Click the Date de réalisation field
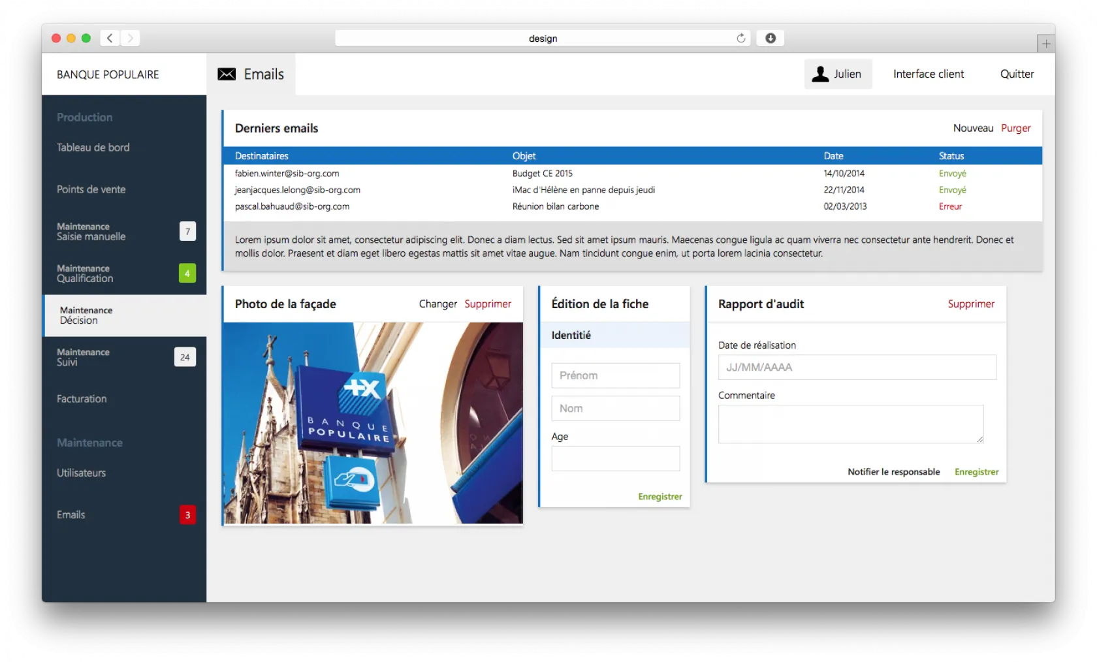Image resolution: width=1097 pixels, height=662 pixels. point(857,368)
